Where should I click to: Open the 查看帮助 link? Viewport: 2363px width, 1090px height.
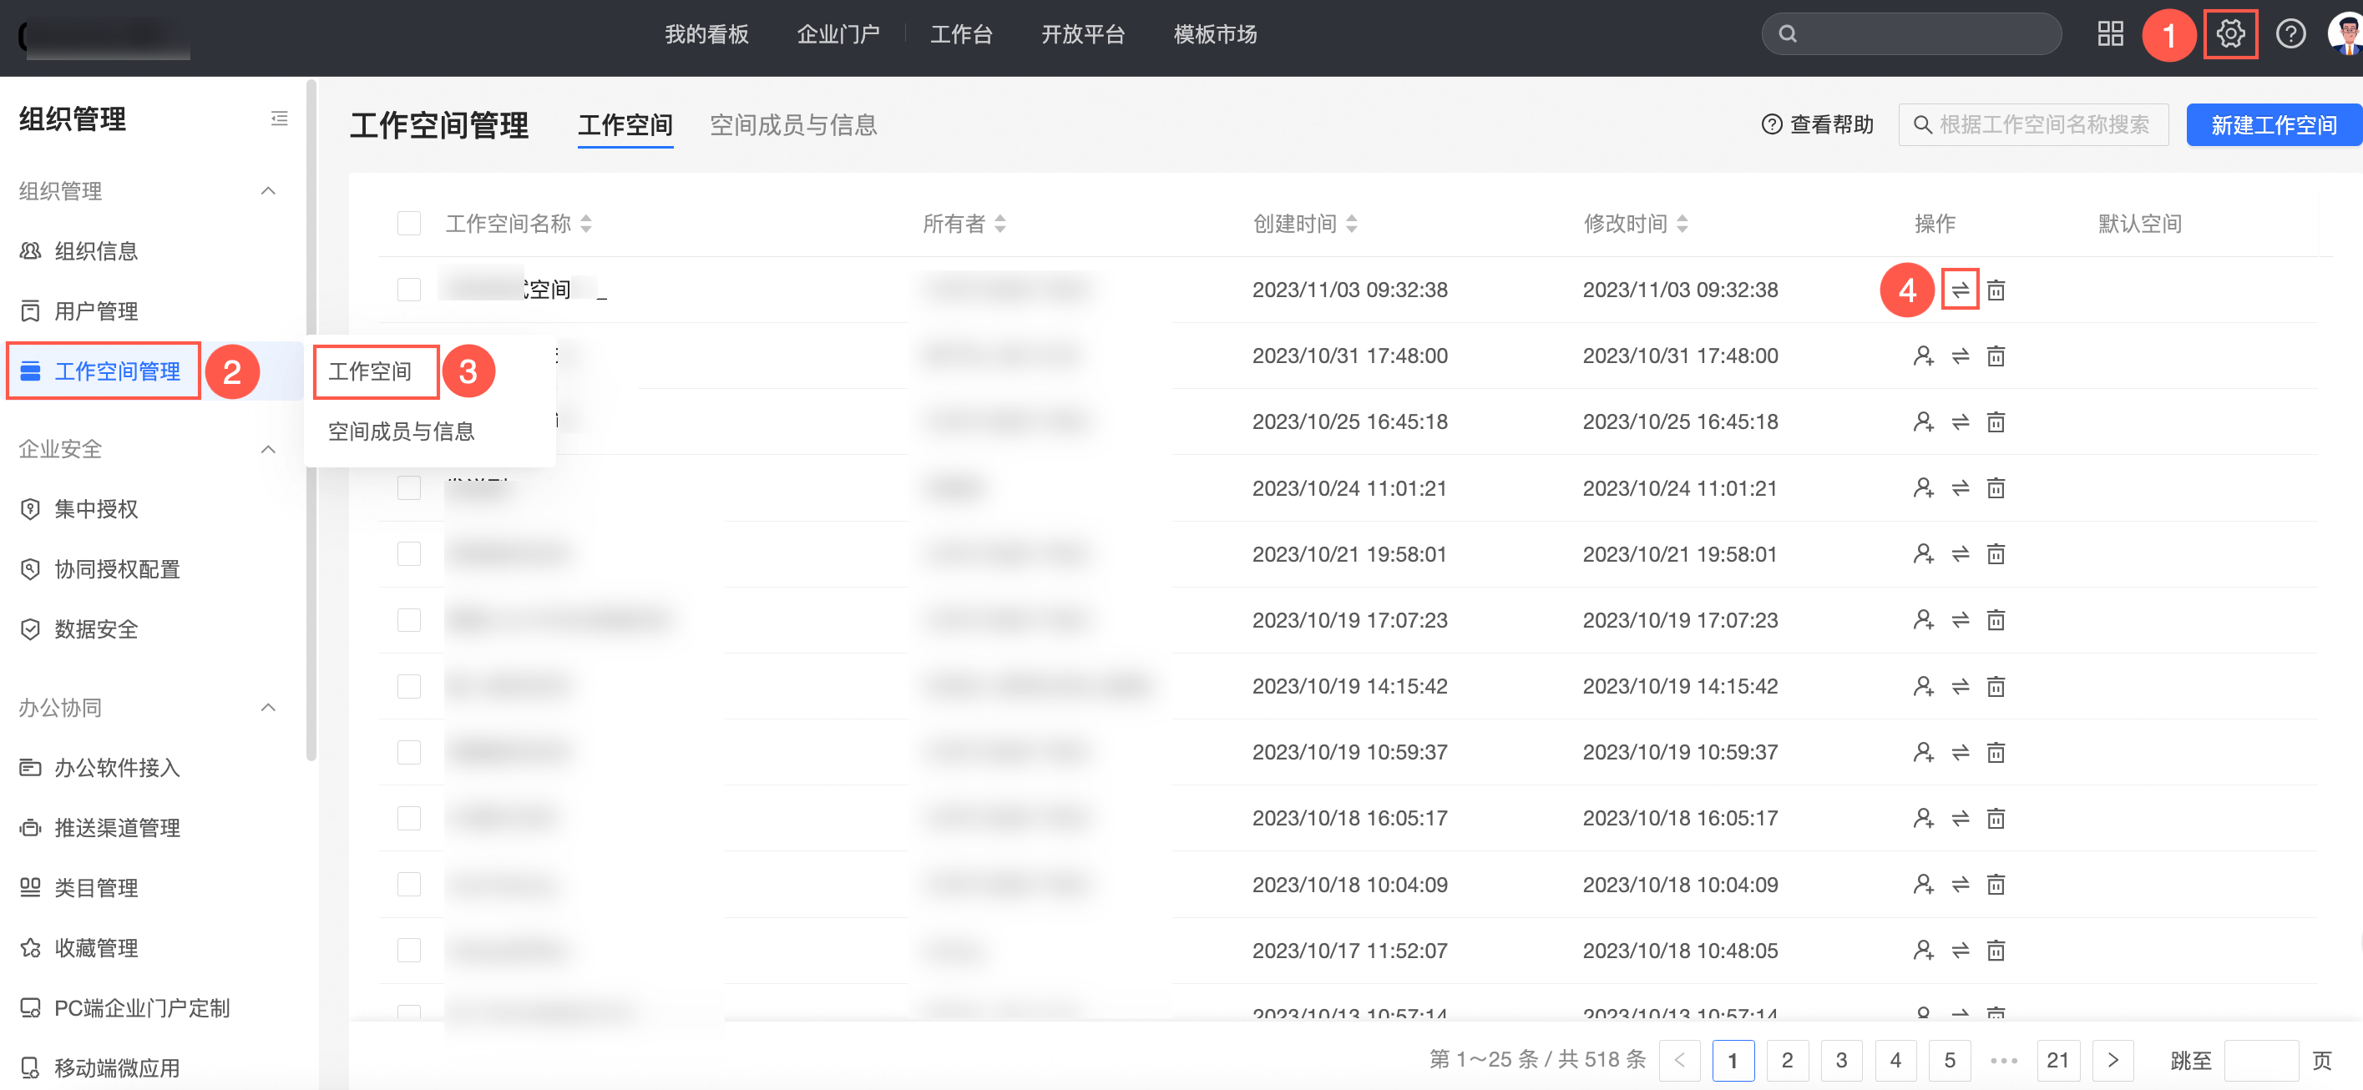pos(1817,125)
